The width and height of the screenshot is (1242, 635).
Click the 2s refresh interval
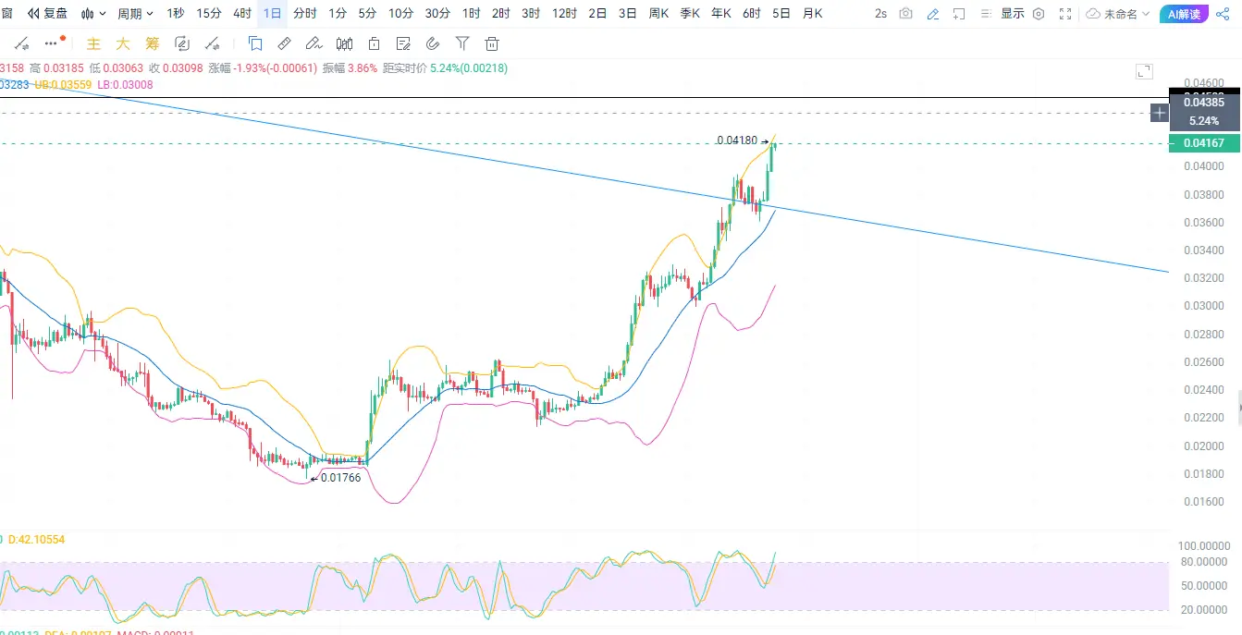tap(880, 14)
